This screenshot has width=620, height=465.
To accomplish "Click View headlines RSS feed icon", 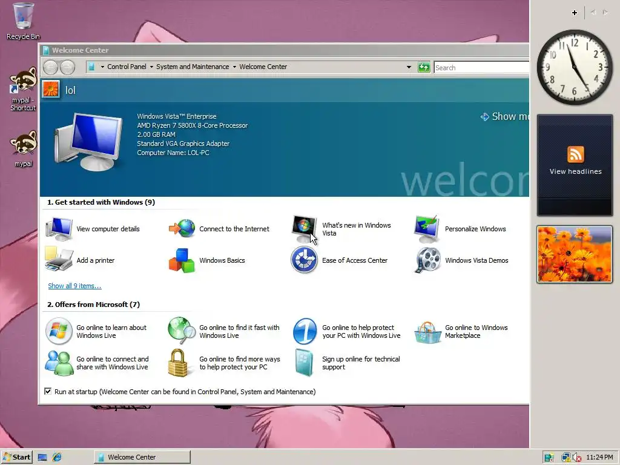I will coord(575,154).
